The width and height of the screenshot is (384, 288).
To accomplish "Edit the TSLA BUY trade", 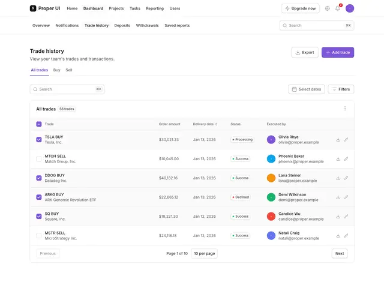I will 346,140.
